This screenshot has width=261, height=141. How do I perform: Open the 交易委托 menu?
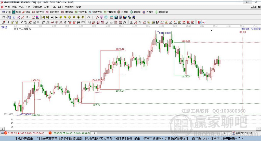tap(69, 7)
